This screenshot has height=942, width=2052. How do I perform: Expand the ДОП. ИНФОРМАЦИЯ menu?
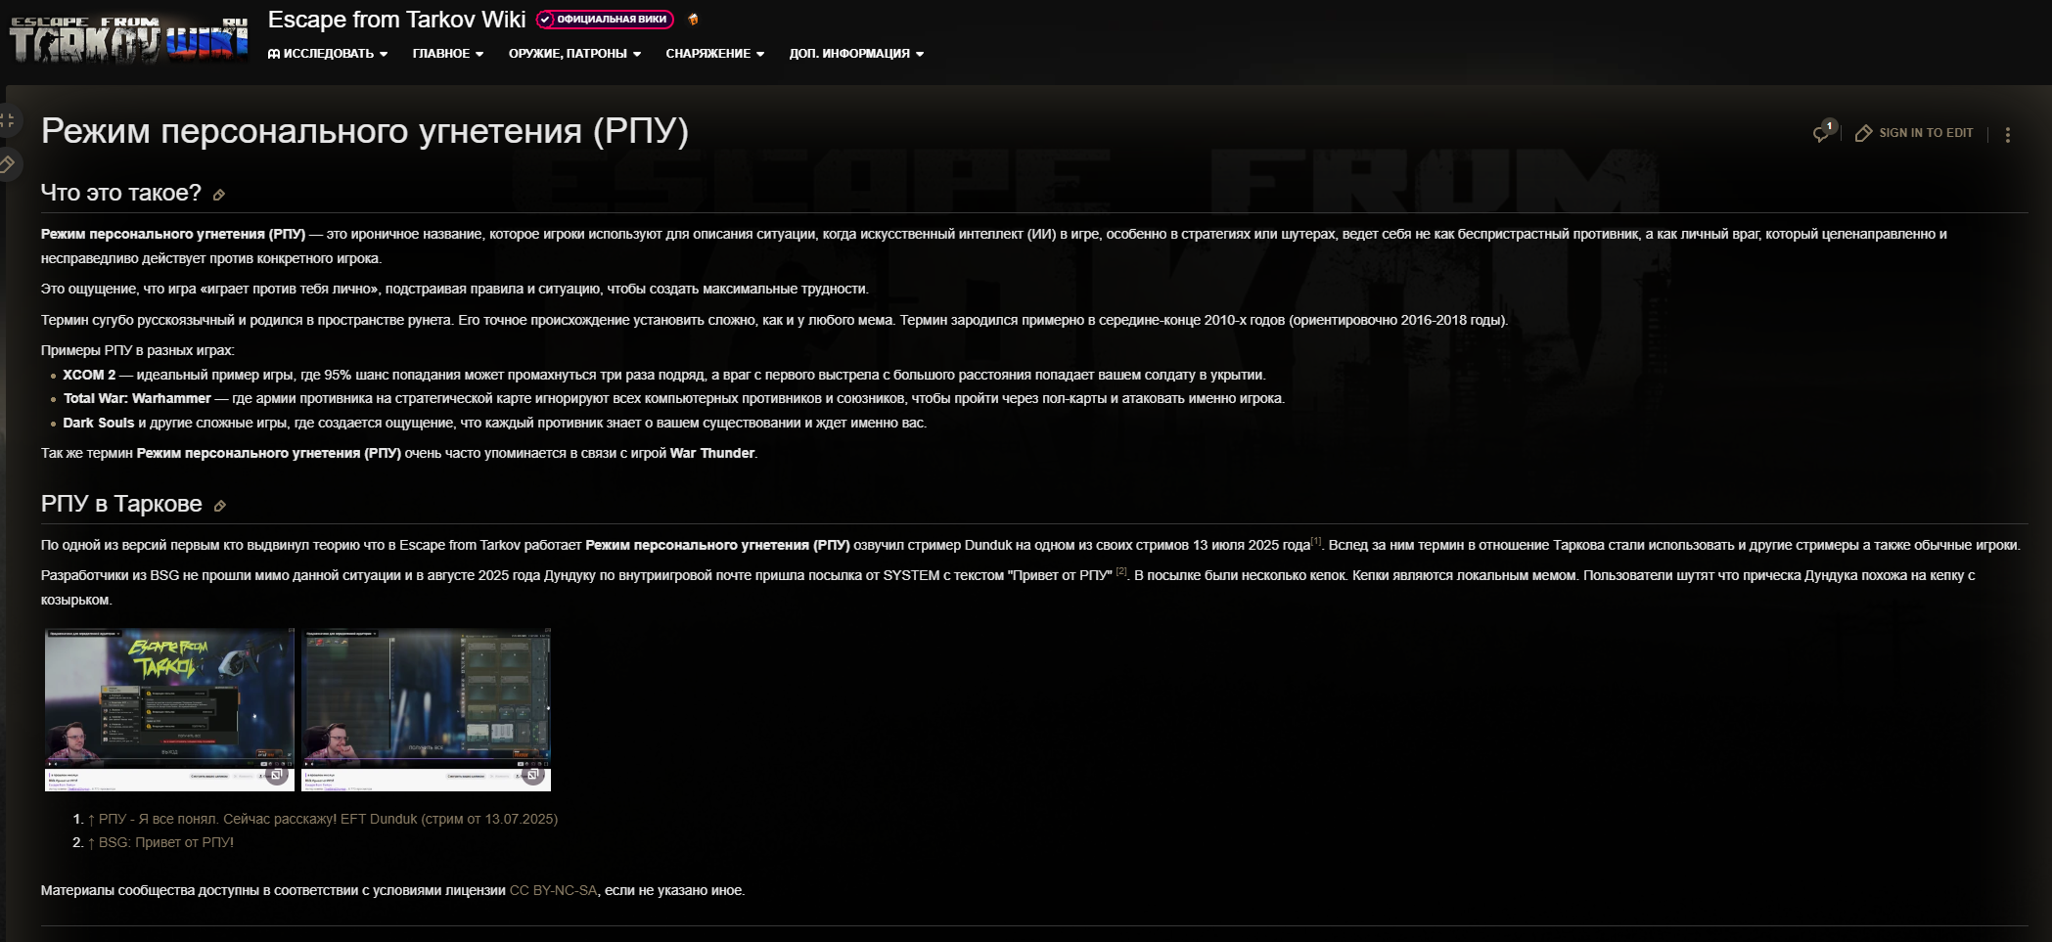tap(856, 54)
